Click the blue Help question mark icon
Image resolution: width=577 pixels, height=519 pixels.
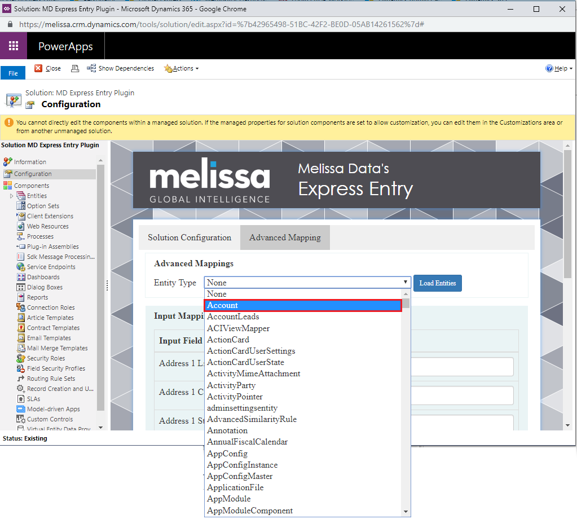coord(549,68)
